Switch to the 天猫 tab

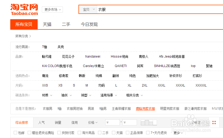pyautogui.click(x=47, y=24)
